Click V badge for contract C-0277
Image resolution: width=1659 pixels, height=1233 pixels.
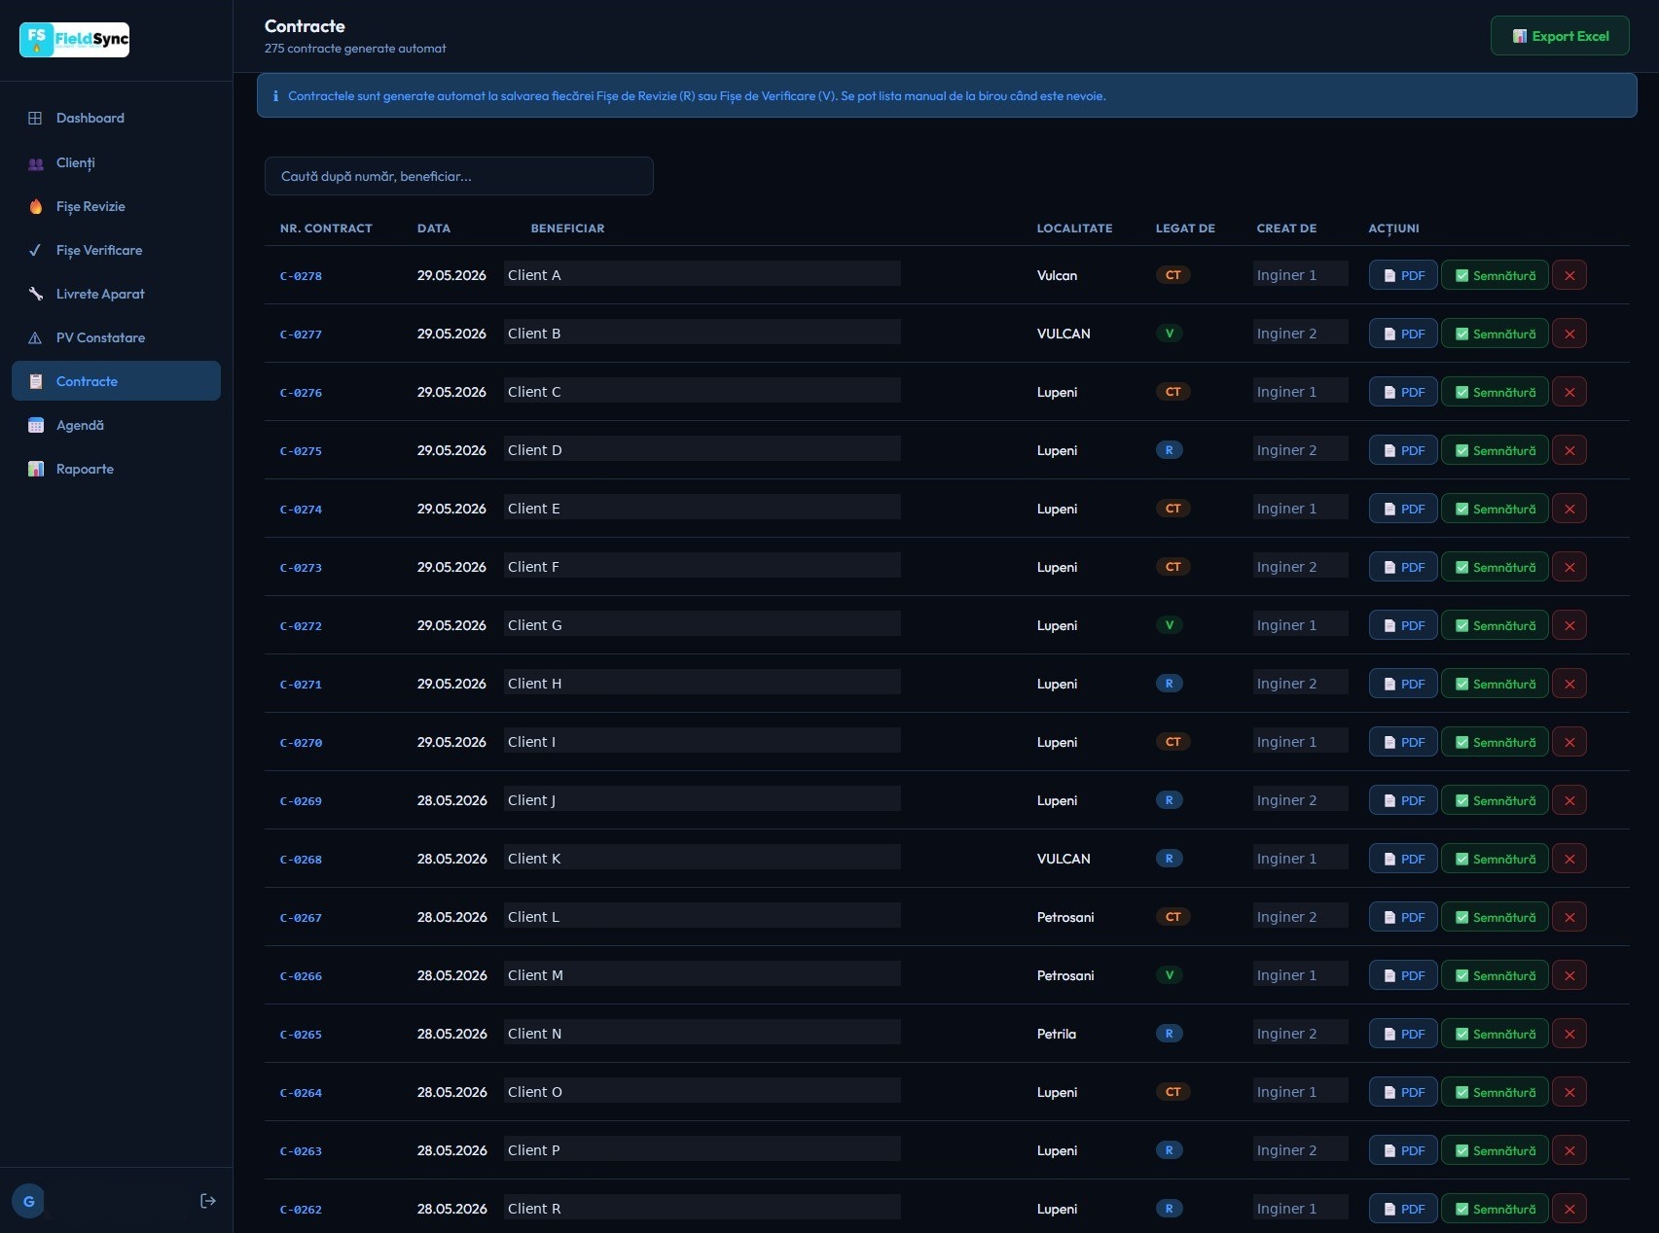pyautogui.click(x=1170, y=334)
